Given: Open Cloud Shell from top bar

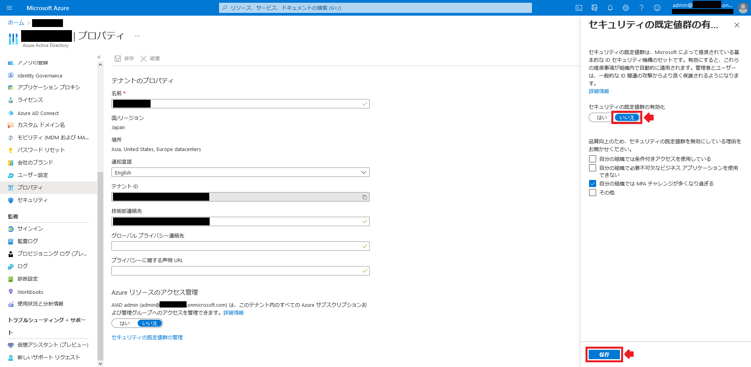Looking at the screenshot, I should (579, 8).
